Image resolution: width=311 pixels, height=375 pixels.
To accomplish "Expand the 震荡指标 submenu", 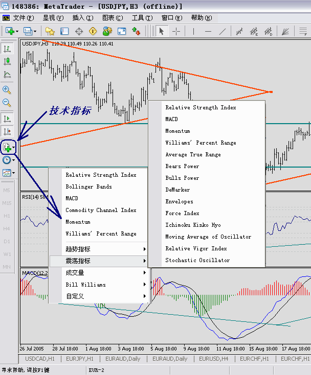I will (x=98, y=261).
